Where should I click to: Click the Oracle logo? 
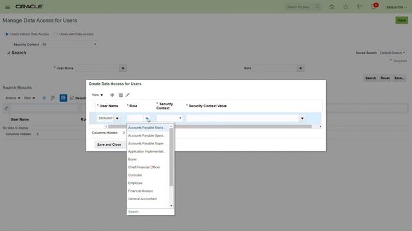[29, 6]
